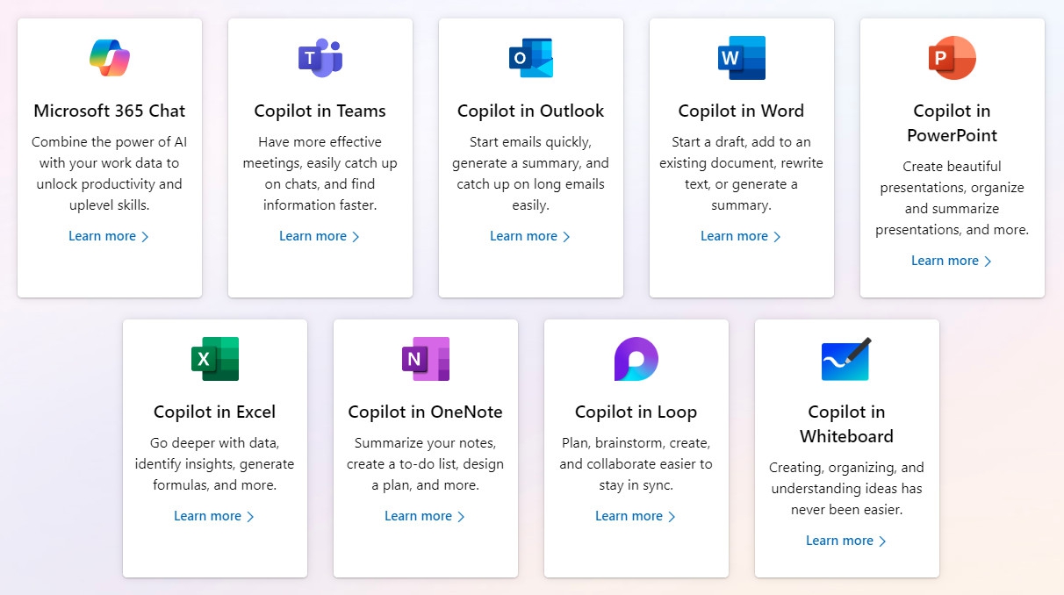Select the Copilot in Outlook card title
This screenshot has width=1064, height=595.
531,111
